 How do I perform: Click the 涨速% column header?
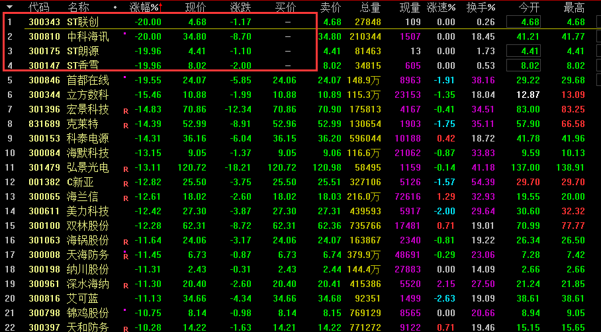[x=441, y=7]
